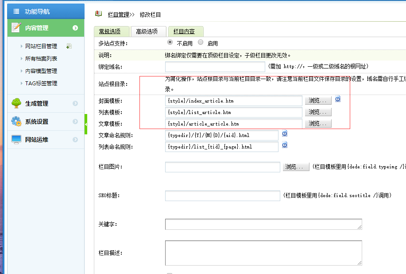Screen dimensions: 406x274
Task: Expand the 生成管理 section arrow
Action: coord(75,103)
